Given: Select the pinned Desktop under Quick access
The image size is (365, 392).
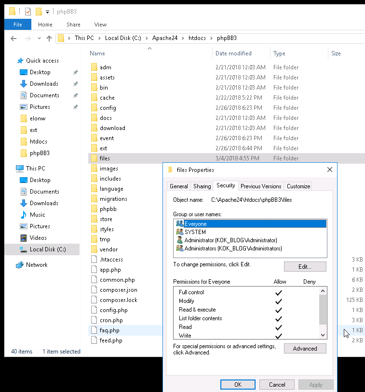Looking at the screenshot, I should coord(40,72).
